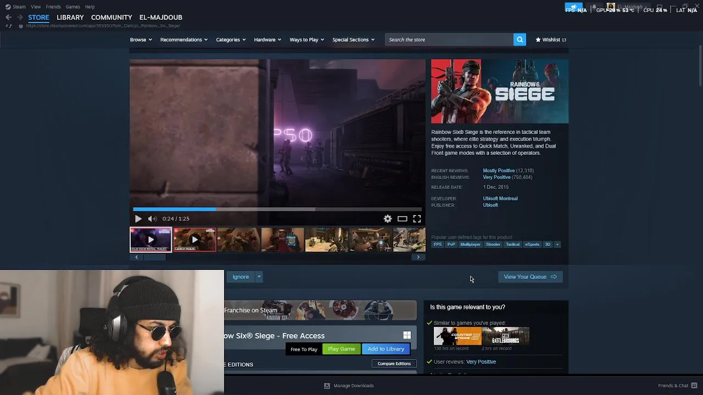This screenshot has width=703, height=395.
Task: Click the Wishlist star icon
Action: [538, 39]
